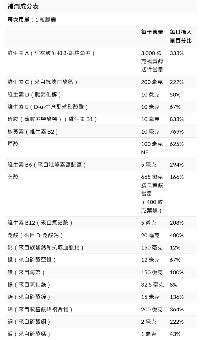Screen dimensions: 202x340
Task: Click the 補劑成分表 table heading
Action: pyautogui.click(x=23, y=6)
